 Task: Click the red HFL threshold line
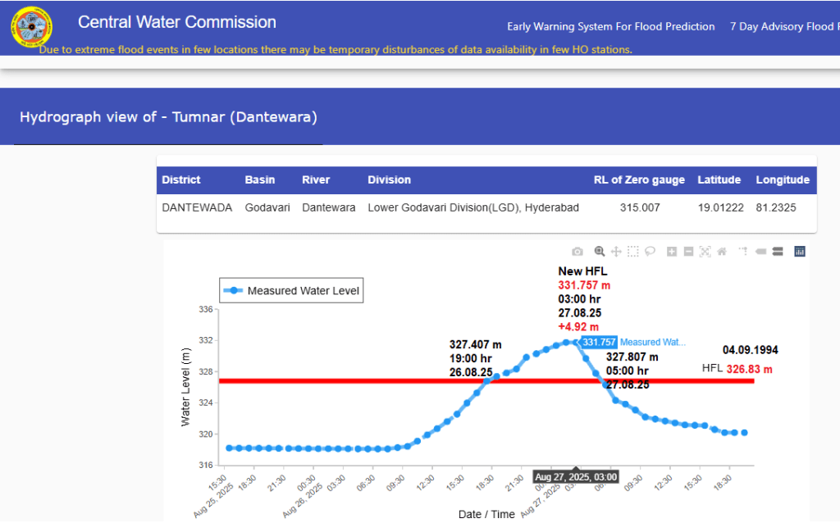369,380
